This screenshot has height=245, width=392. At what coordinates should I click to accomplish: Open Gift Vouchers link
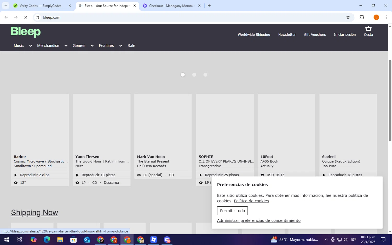(x=315, y=34)
